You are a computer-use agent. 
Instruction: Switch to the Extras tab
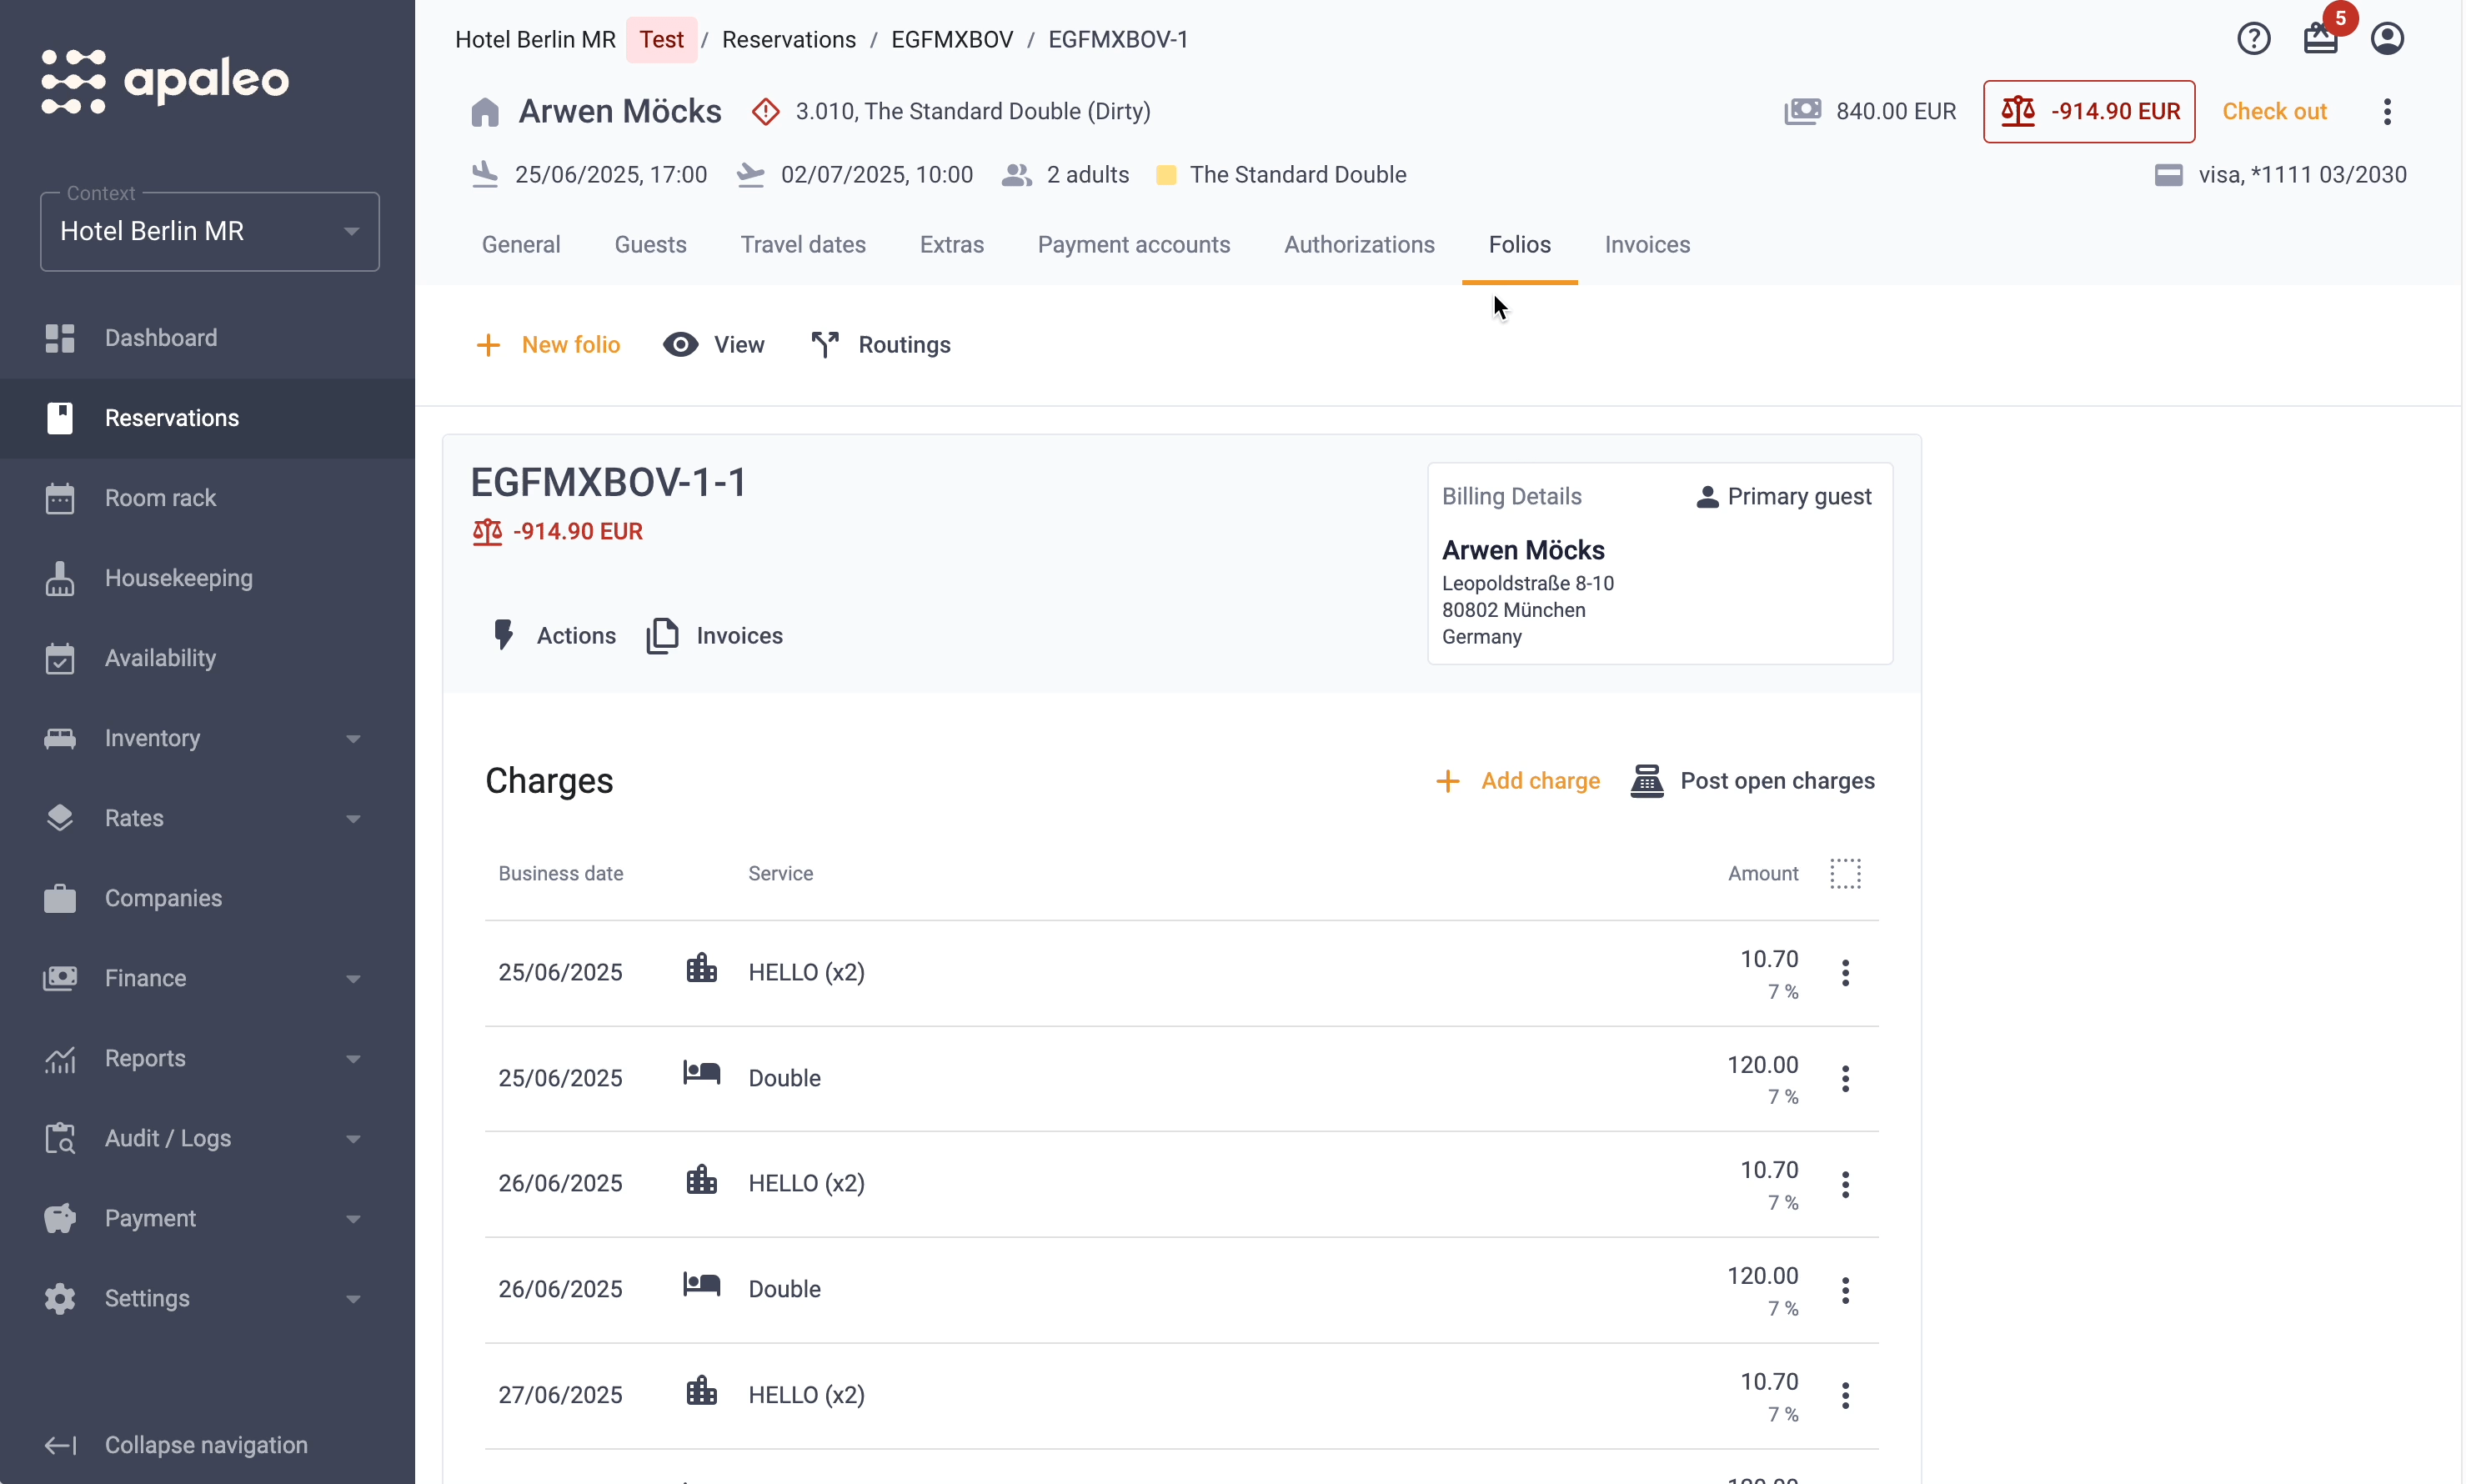tap(951, 245)
